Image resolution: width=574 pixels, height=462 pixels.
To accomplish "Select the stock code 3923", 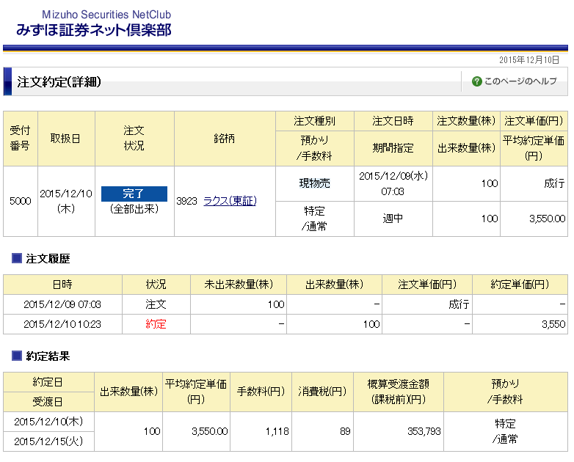I will 186,201.
